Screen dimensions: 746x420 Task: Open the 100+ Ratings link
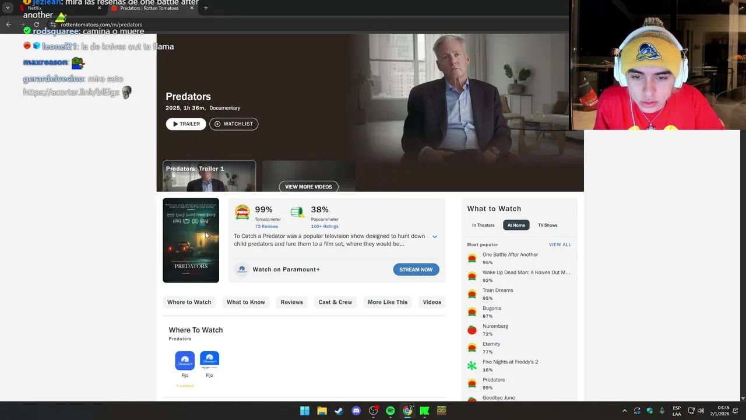click(x=325, y=226)
